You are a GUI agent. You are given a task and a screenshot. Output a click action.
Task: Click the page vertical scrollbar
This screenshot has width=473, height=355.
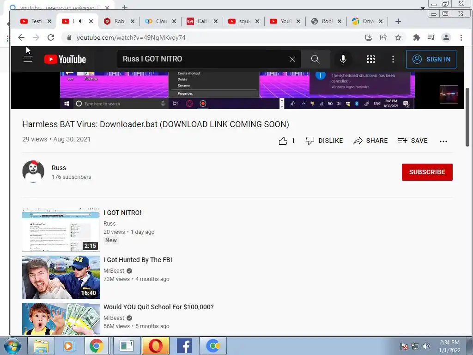(x=467, y=117)
